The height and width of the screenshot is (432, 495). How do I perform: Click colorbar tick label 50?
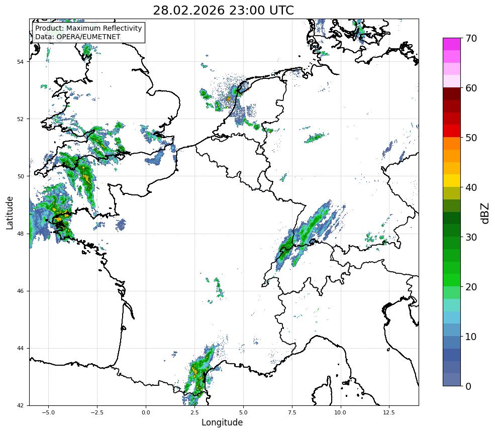(471, 138)
